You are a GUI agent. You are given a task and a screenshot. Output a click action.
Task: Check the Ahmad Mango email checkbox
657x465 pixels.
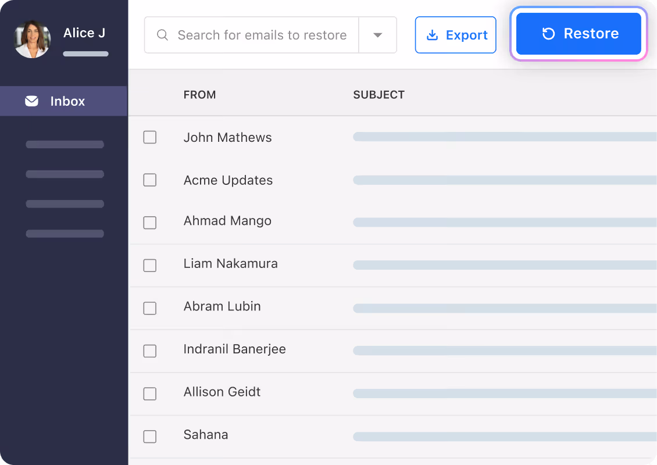click(149, 223)
